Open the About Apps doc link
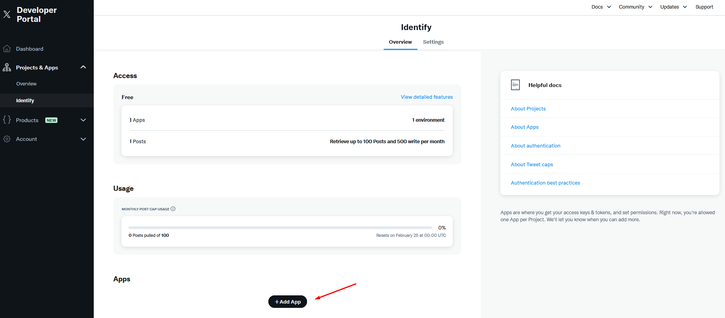 click(525, 127)
